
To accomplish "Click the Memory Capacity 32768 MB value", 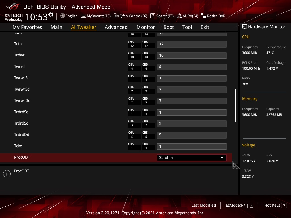I will point(274,115).
